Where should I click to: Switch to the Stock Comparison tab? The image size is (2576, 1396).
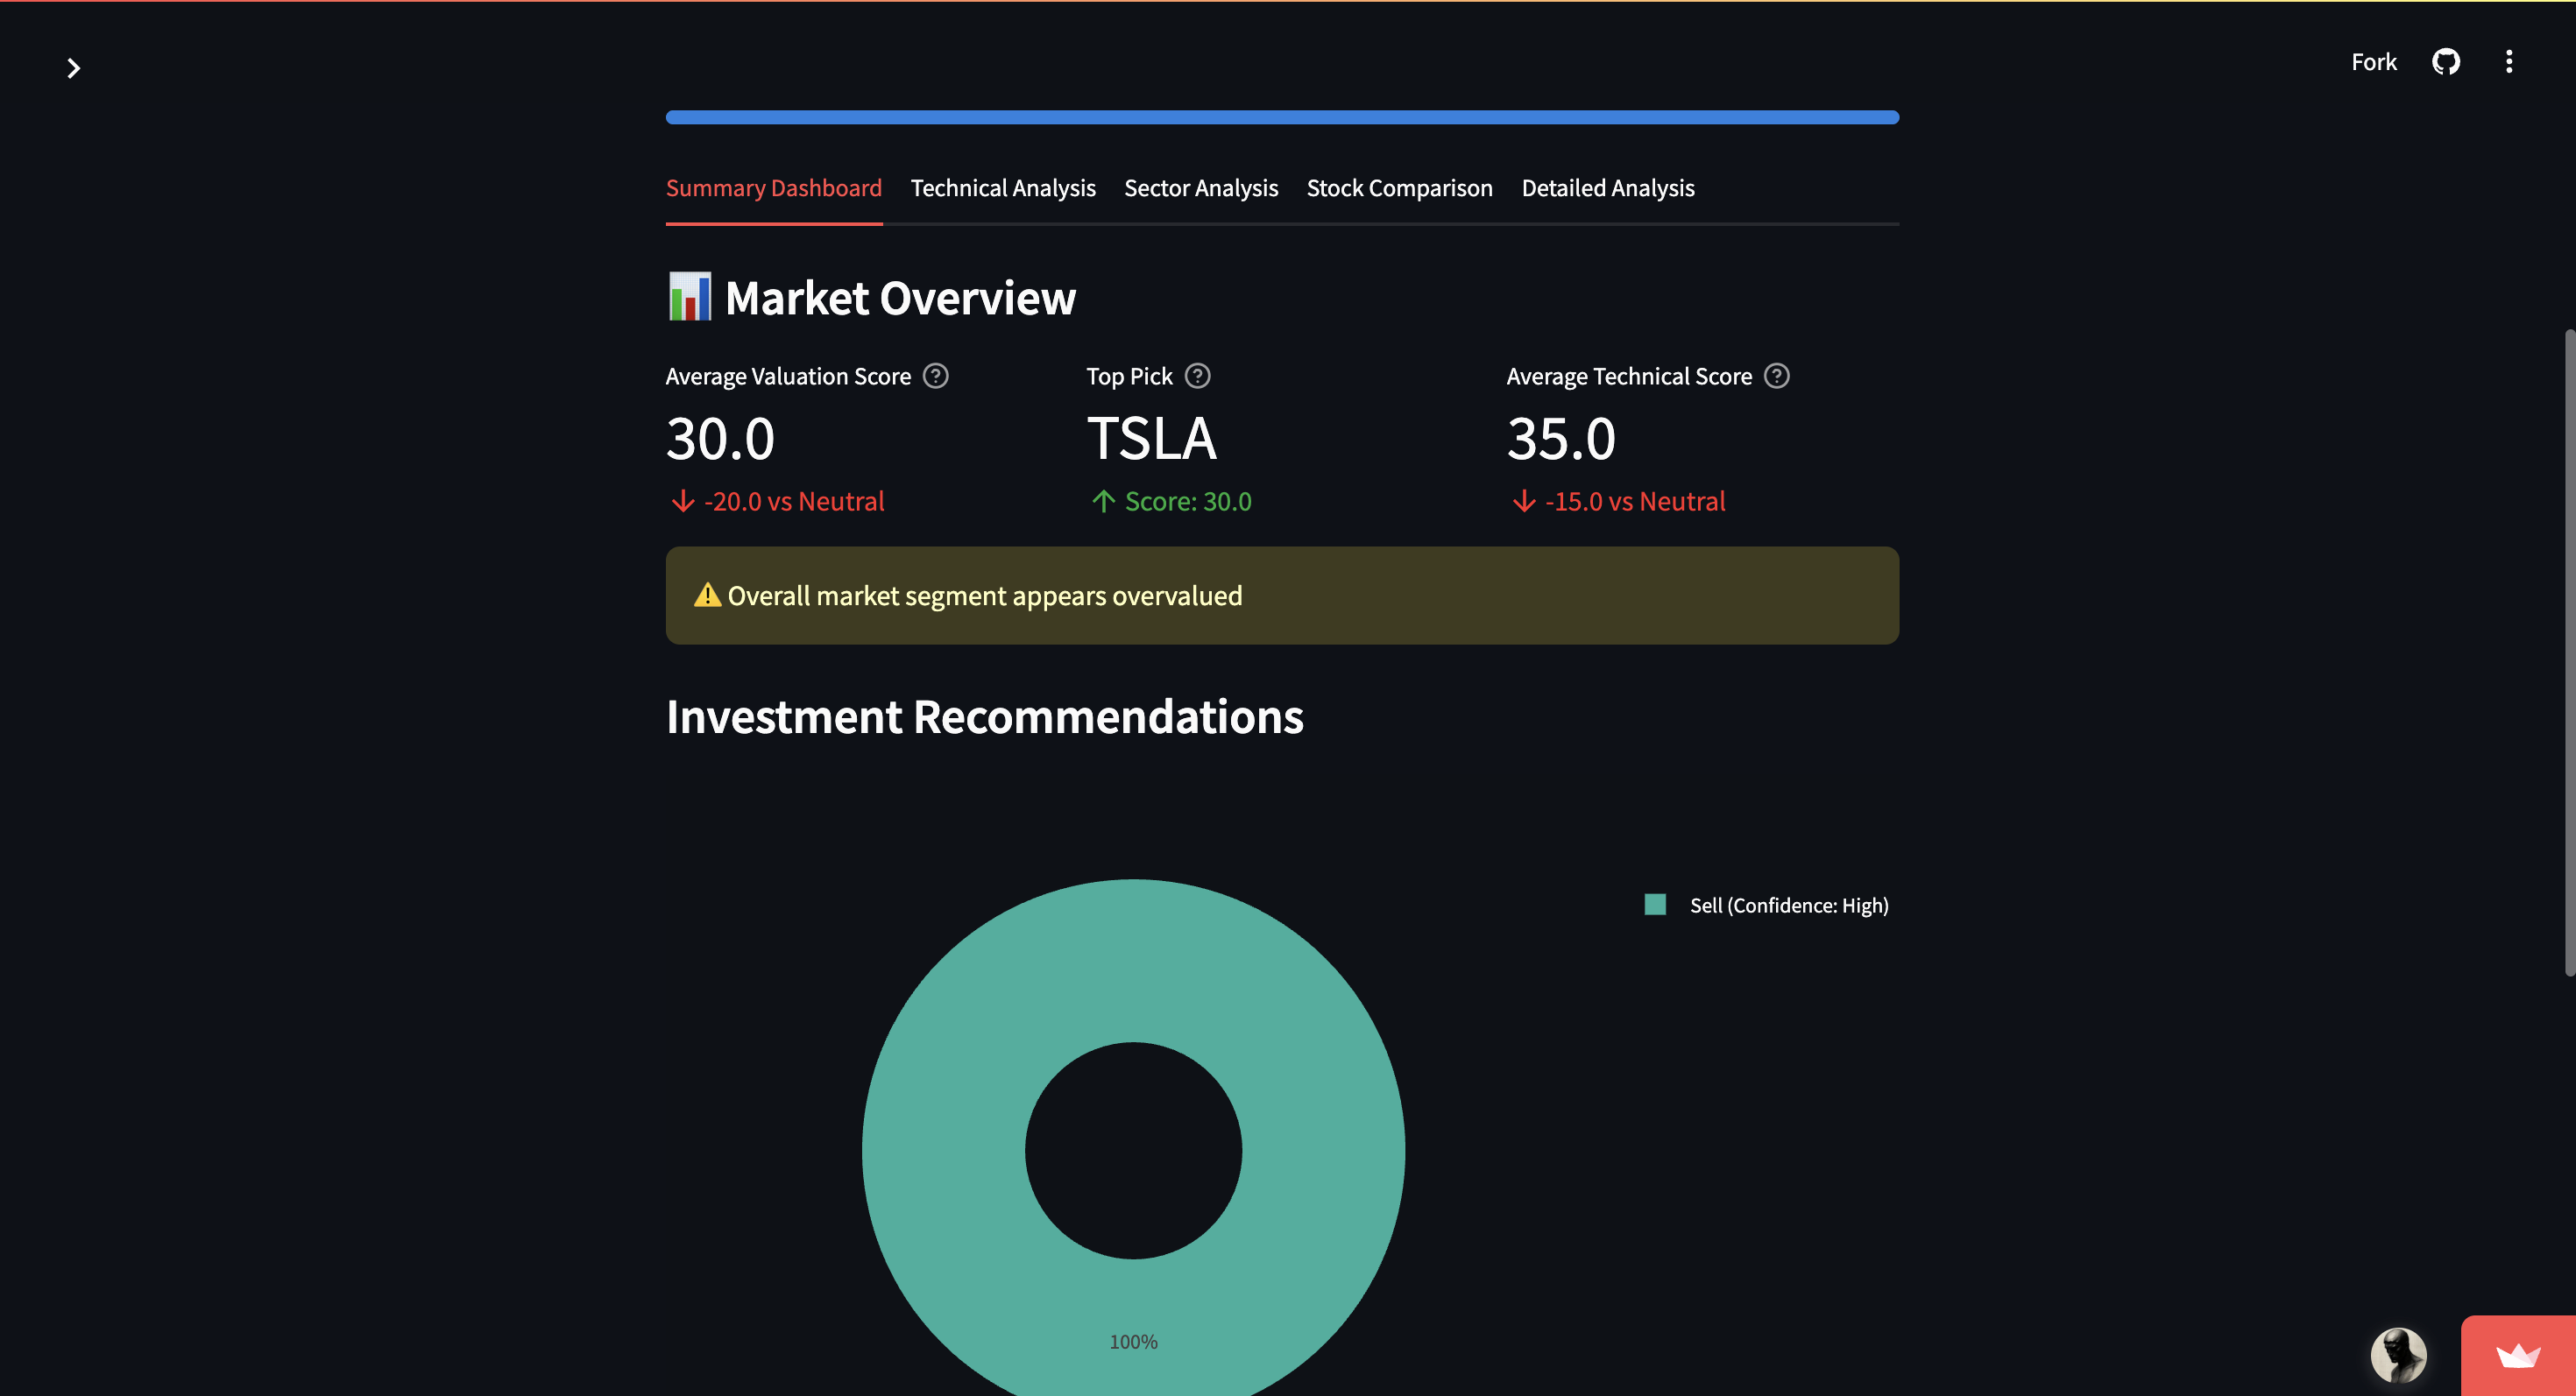tap(1399, 188)
